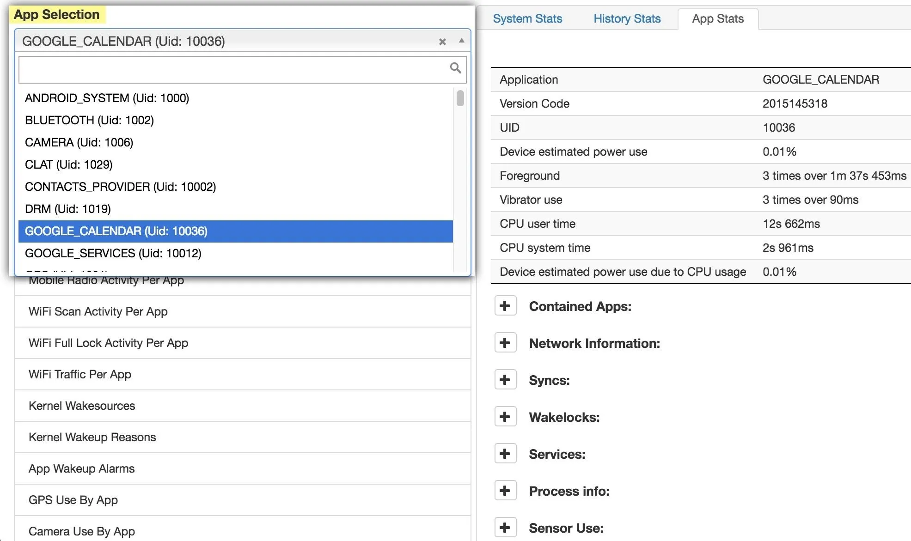Open App Wakeup Alarms row

tap(243, 468)
